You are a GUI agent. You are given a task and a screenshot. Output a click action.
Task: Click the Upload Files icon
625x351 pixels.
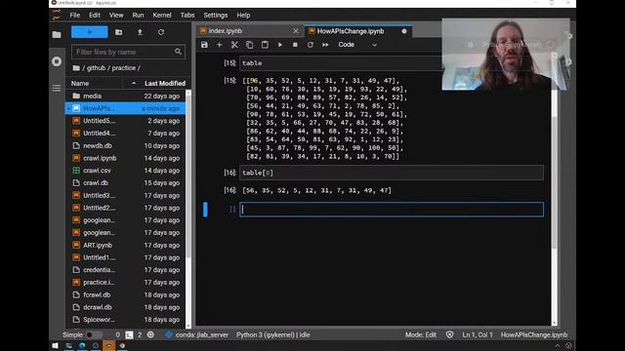pyautogui.click(x=140, y=32)
